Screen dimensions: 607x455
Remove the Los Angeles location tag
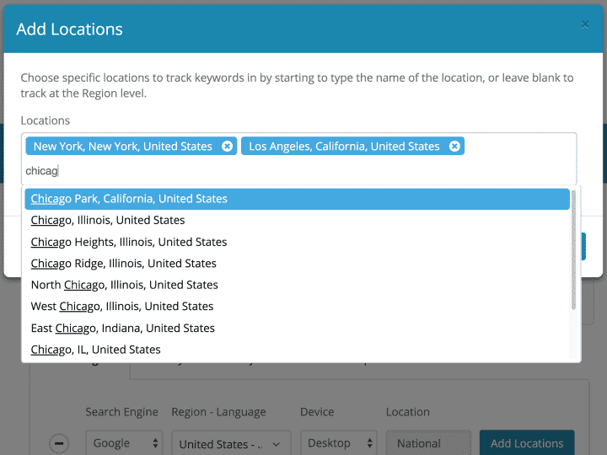click(454, 147)
